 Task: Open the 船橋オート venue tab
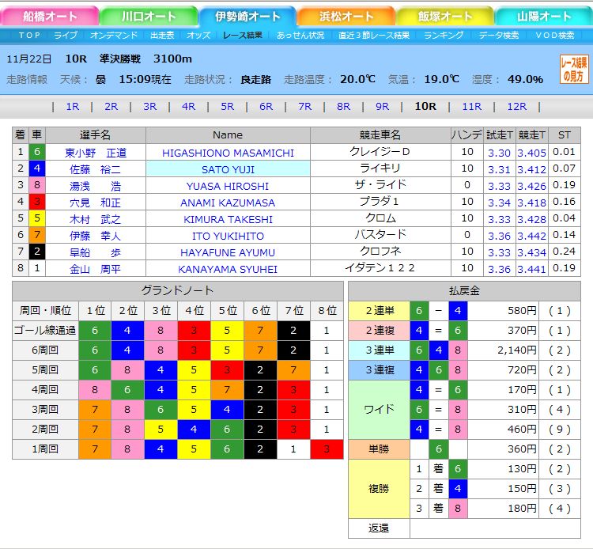coord(50,17)
